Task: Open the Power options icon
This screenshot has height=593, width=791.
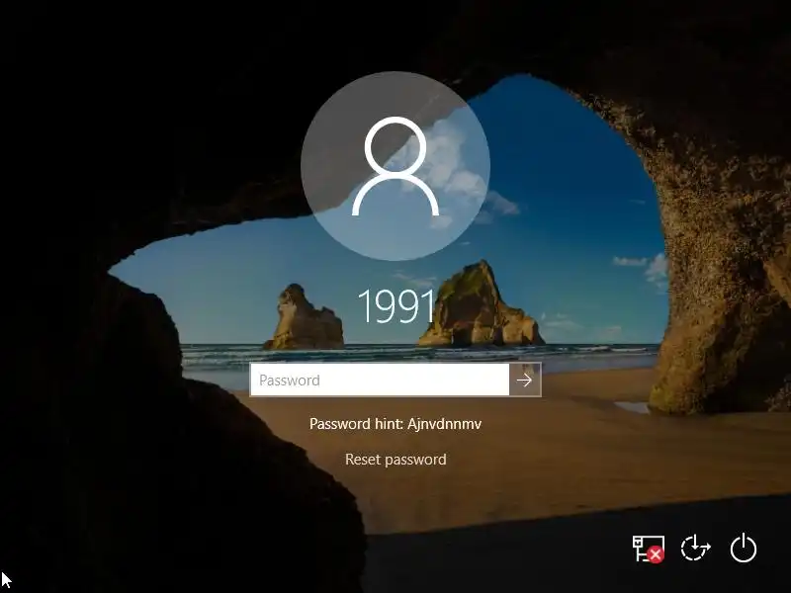Action: pos(744,549)
